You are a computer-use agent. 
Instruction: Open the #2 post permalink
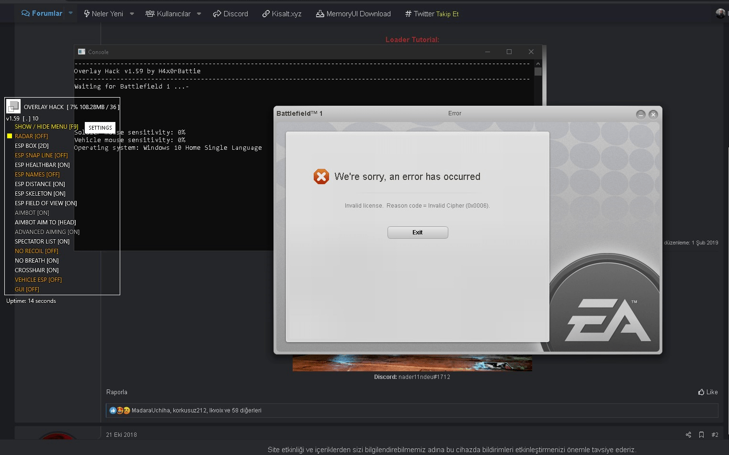point(715,435)
